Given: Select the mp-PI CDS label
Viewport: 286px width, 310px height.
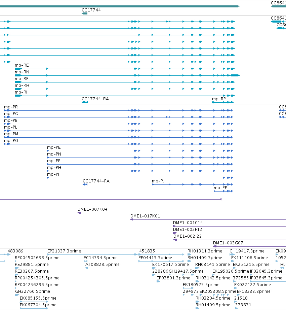Looking at the screenshot, I should click(x=53, y=174).
